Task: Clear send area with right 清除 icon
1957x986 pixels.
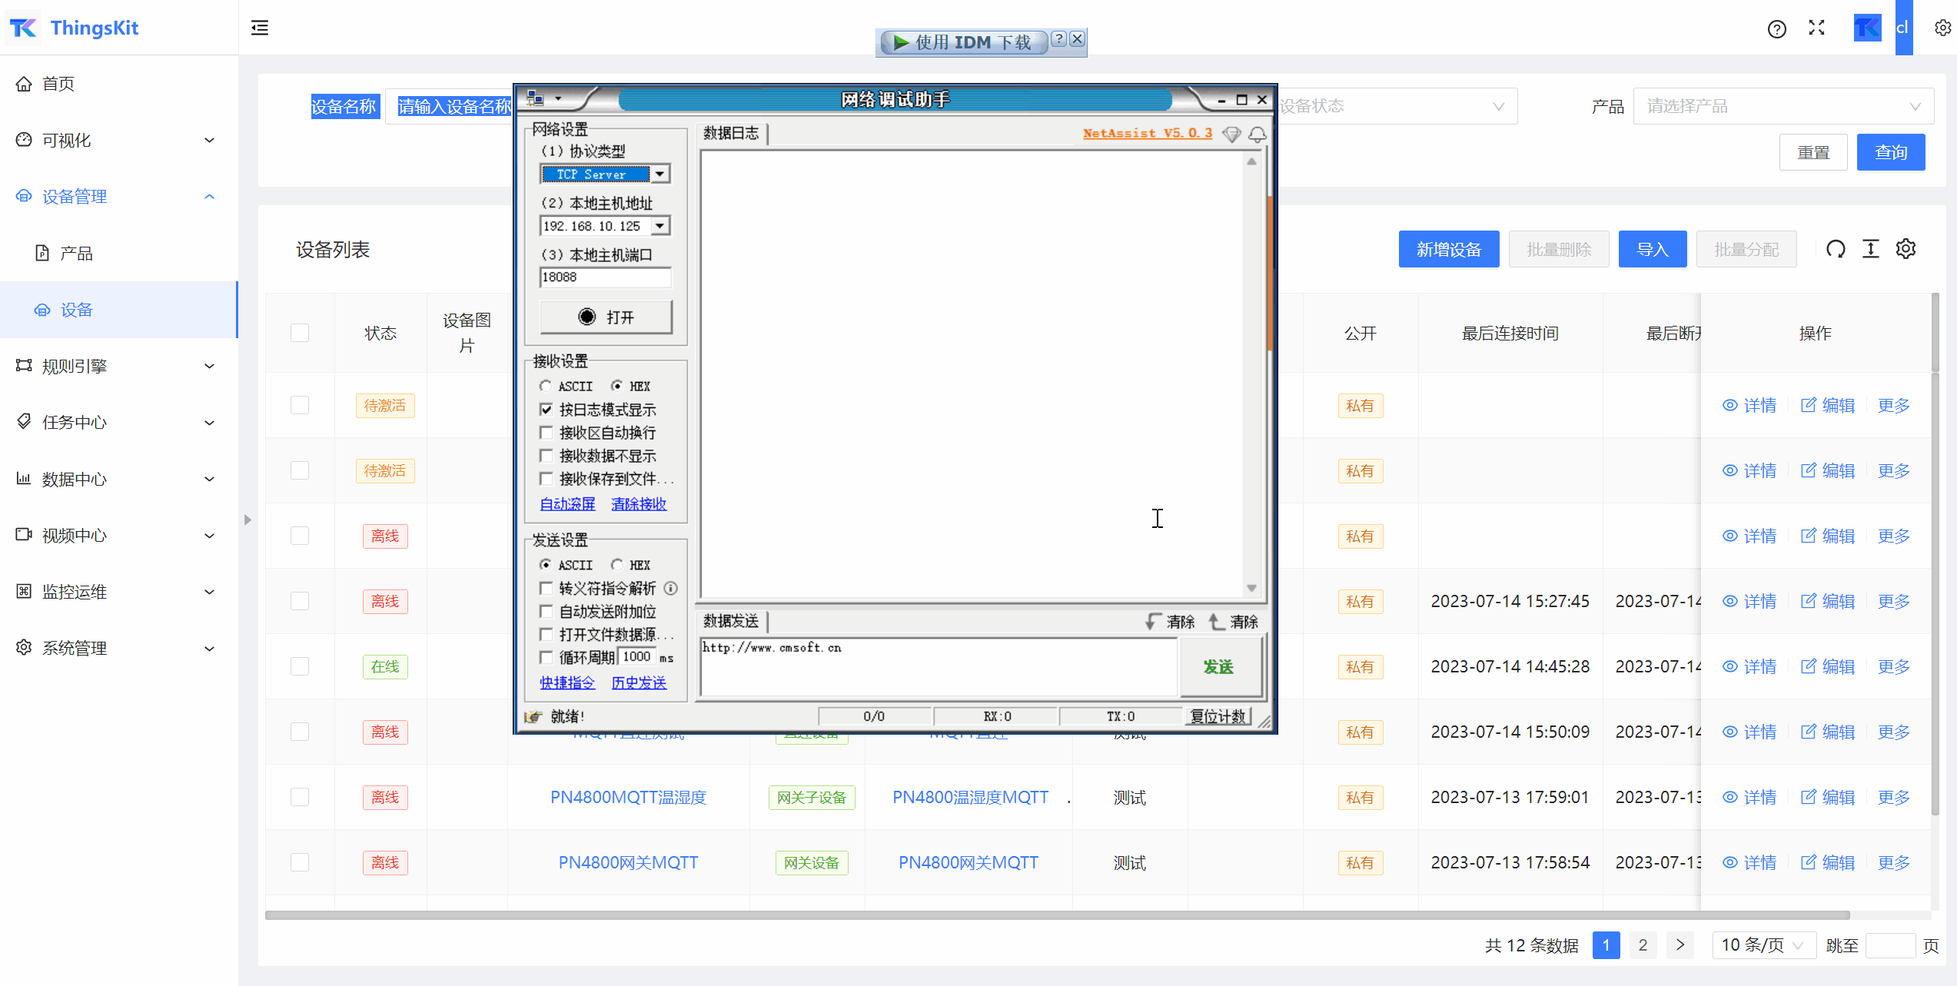Action: tap(1234, 622)
